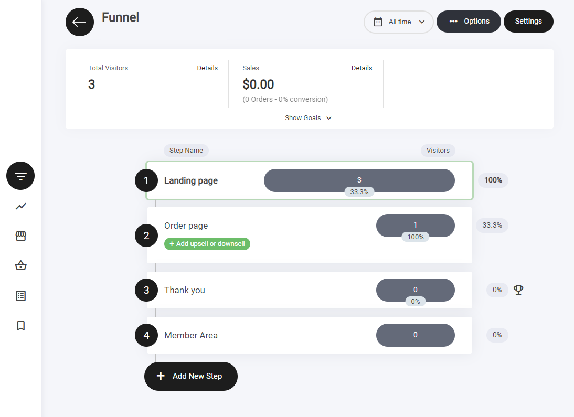Screen dimensions: 574x417
Task: Click Add New Step button
Action: click(191, 376)
